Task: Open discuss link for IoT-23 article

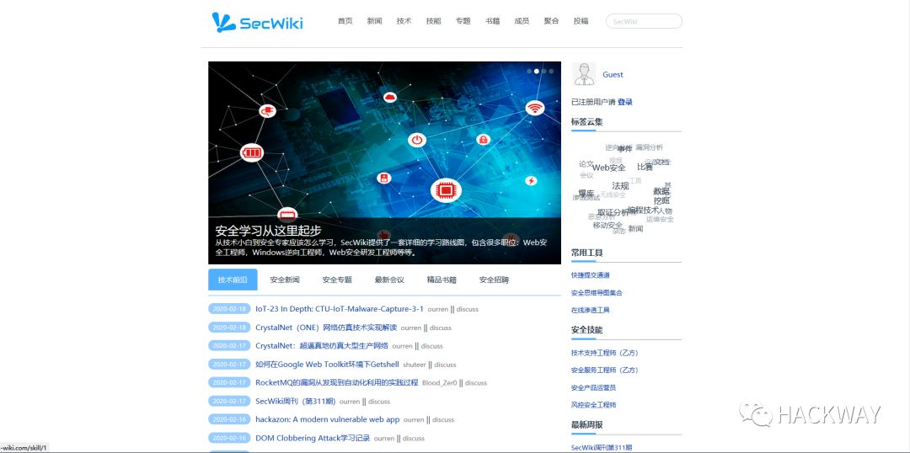Action: (467, 309)
